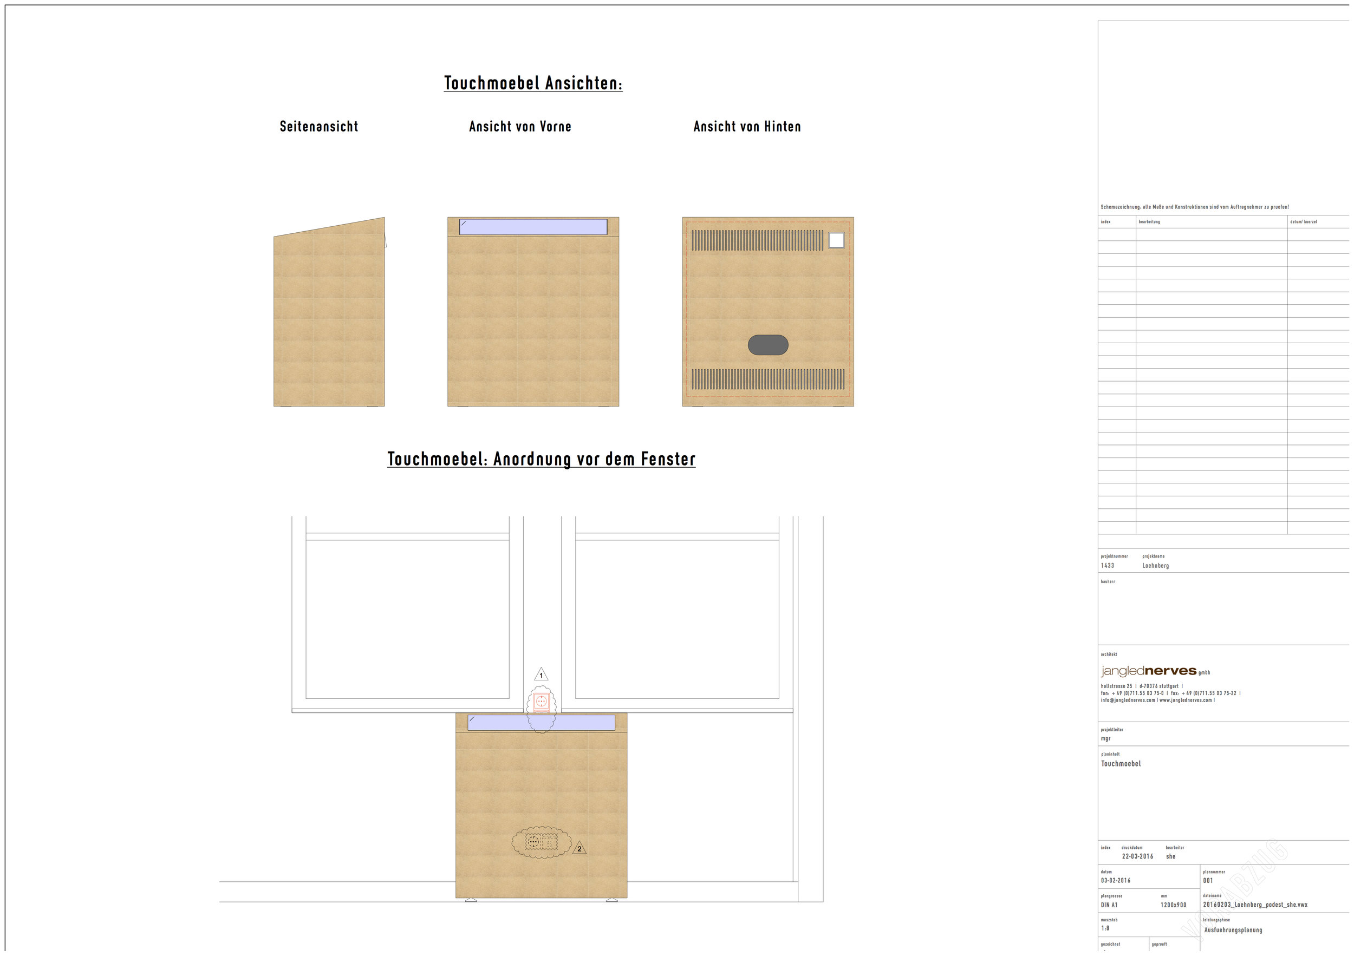Click print date '22-03-2016'
Image resolution: width=1354 pixels, height=956 pixels.
pyautogui.click(x=1137, y=856)
